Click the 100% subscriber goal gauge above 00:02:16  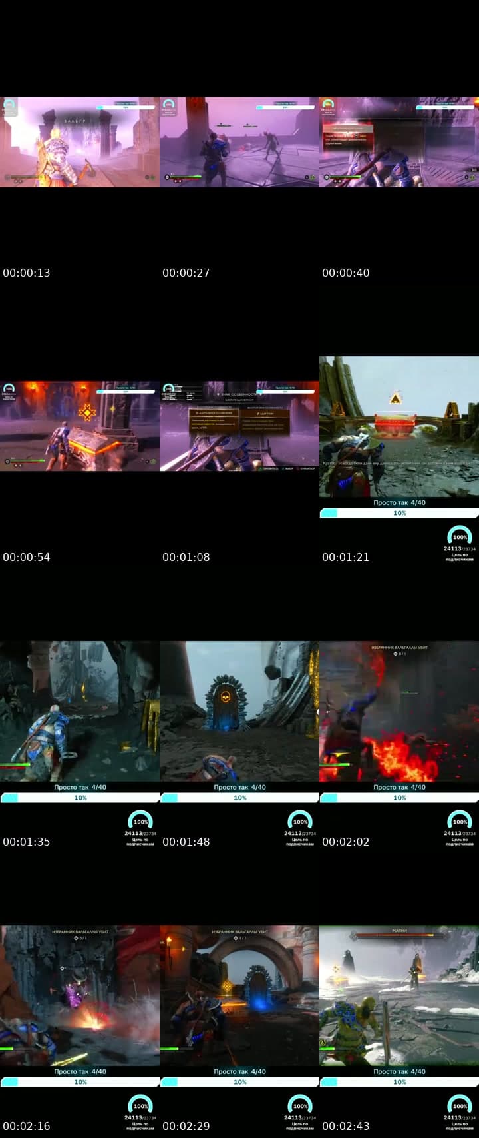(140, 1105)
